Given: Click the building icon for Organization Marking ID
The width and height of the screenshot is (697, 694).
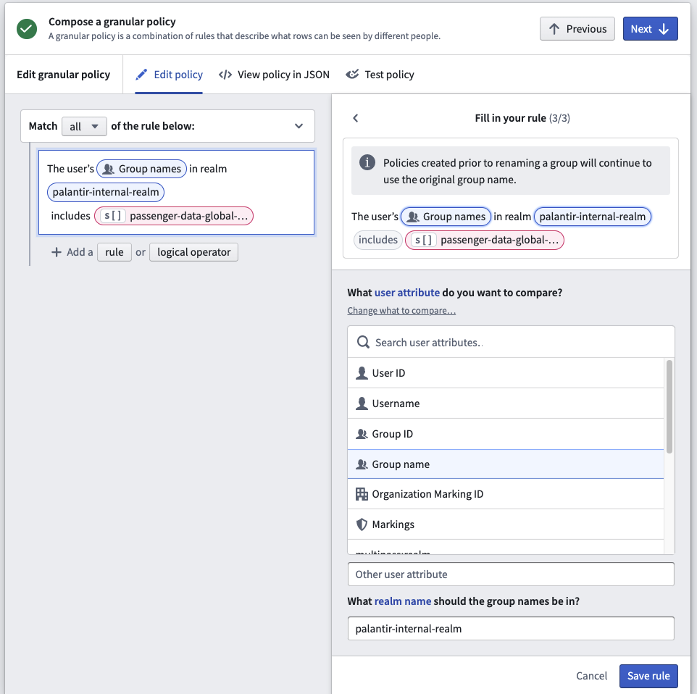Looking at the screenshot, I should click(362, 494).
